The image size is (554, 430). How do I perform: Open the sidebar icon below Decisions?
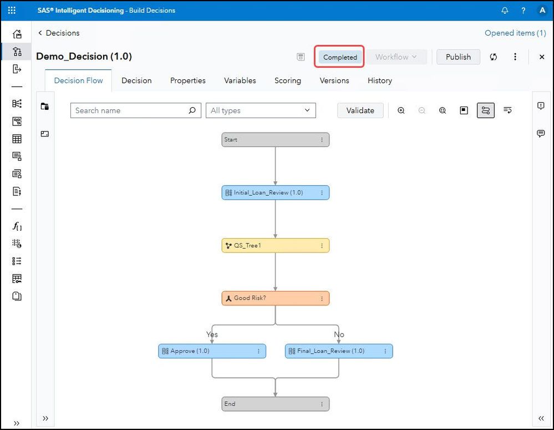point(17,69)
